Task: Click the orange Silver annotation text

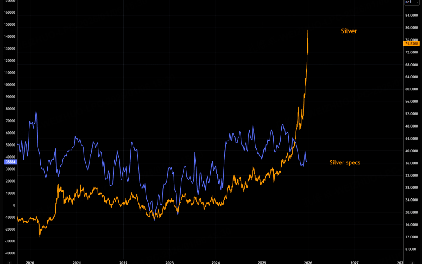Action: coord(349,31)
